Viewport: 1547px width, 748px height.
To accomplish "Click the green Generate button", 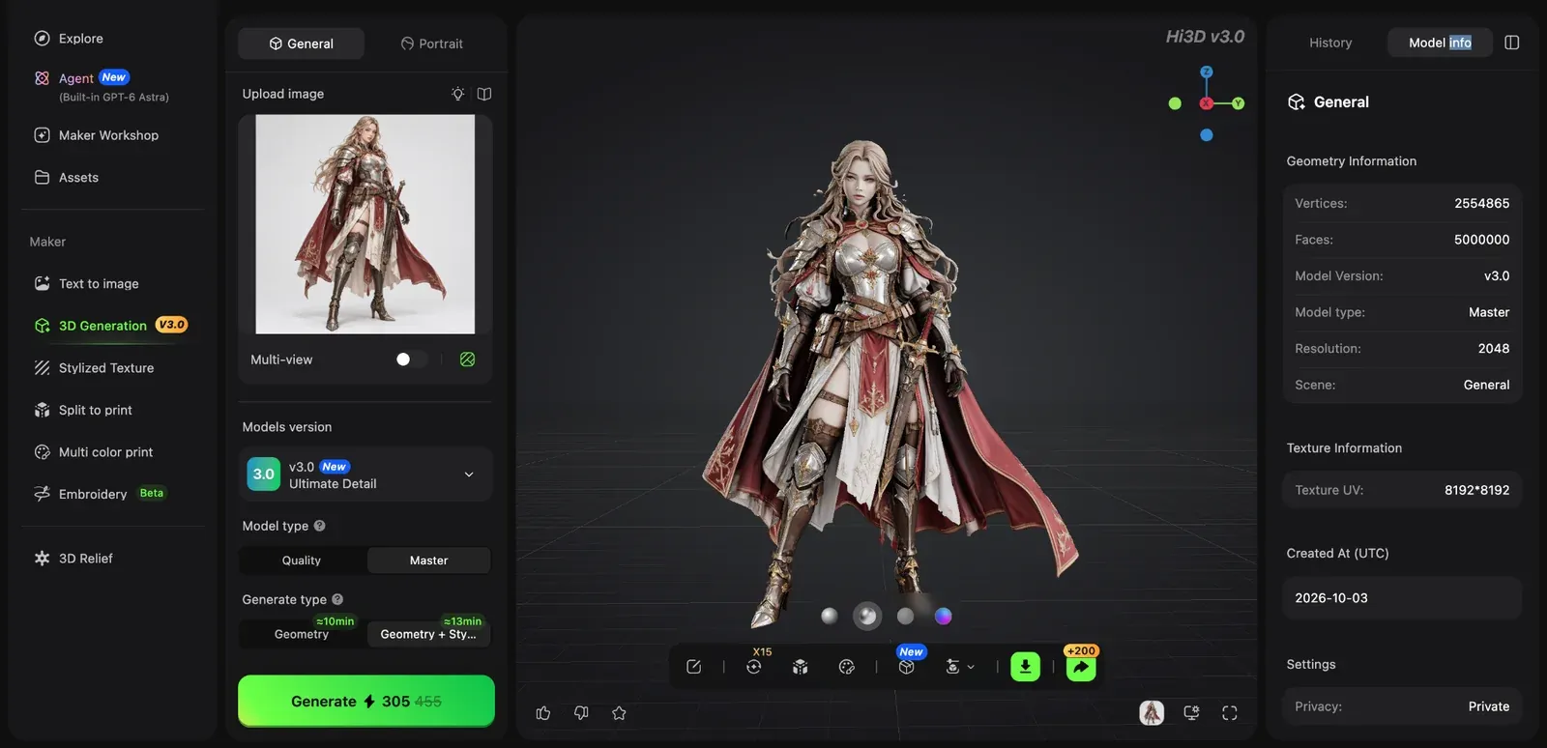I will tap(366, 702).
